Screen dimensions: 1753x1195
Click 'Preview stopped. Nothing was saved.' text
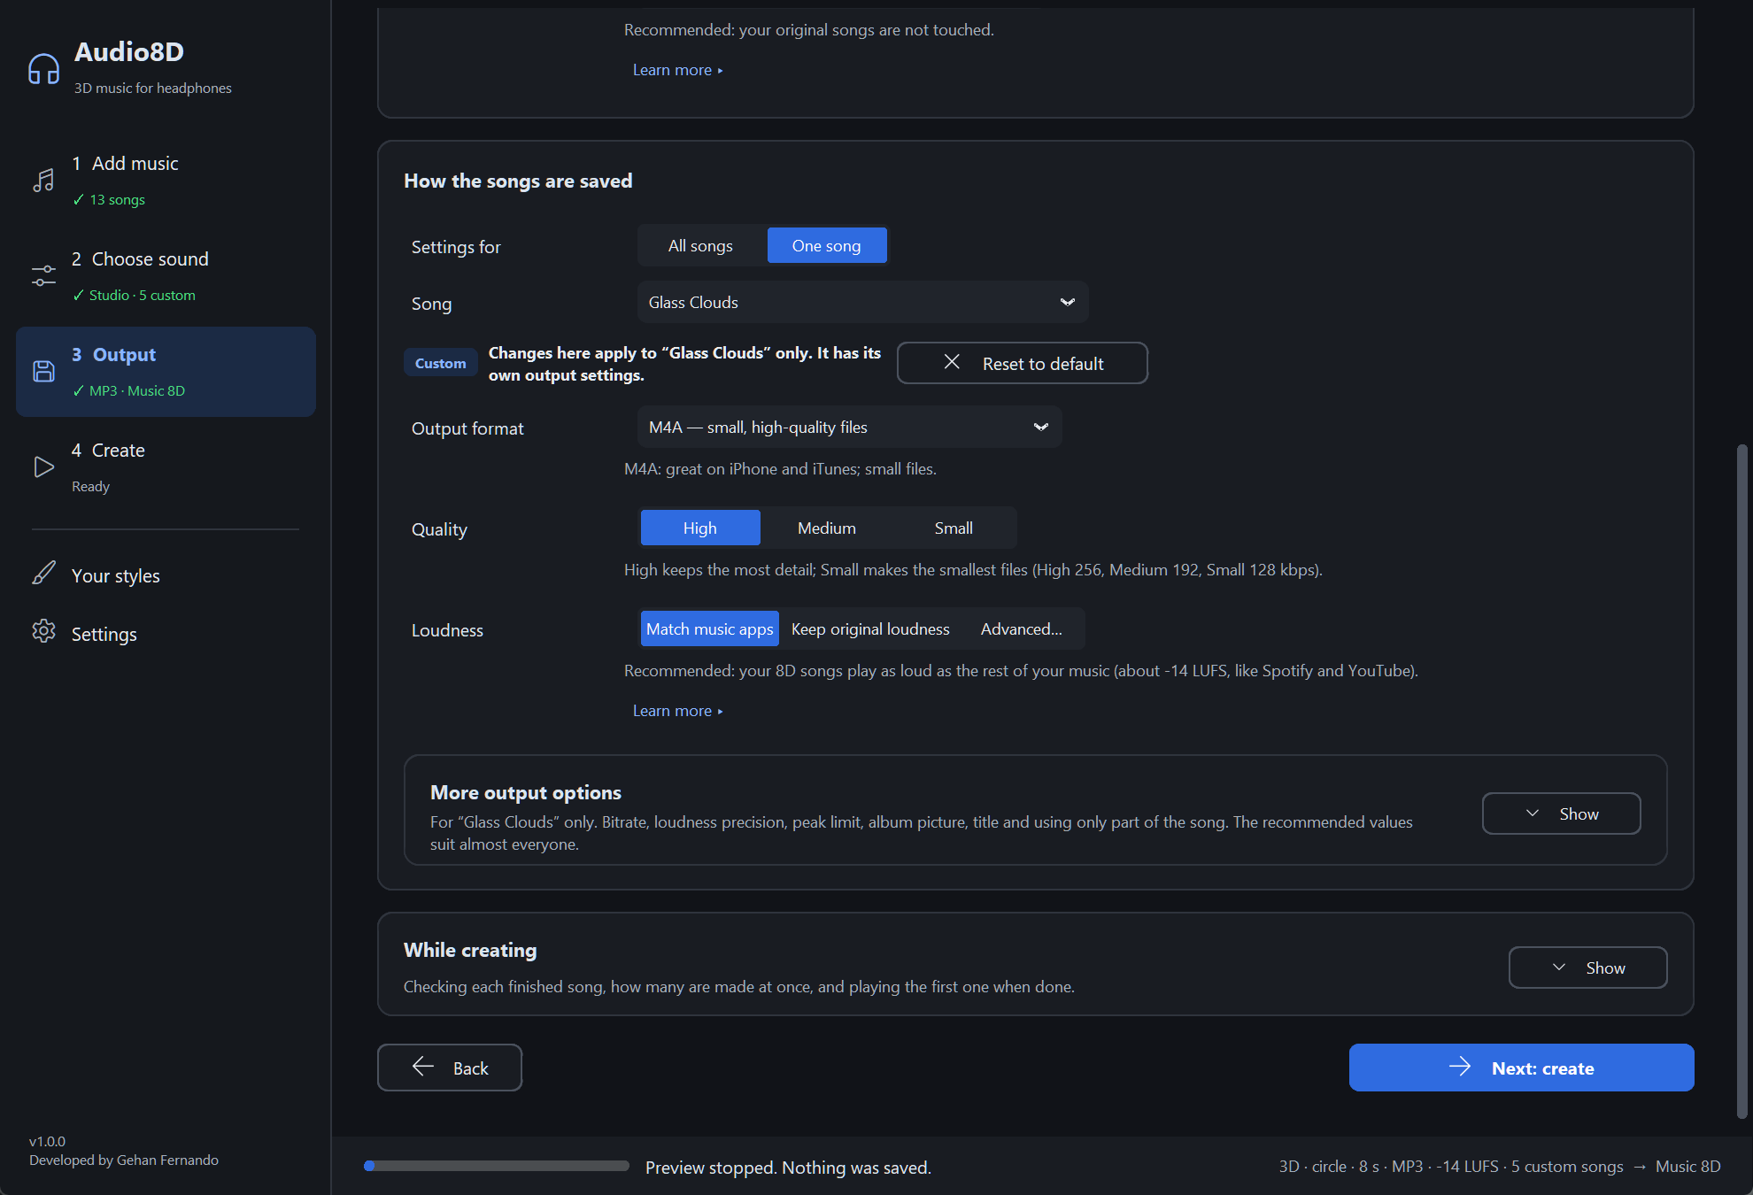point(788,1167)
